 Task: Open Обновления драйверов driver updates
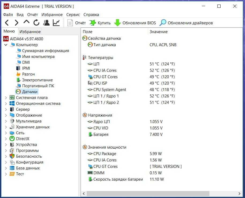pos(186,23)
